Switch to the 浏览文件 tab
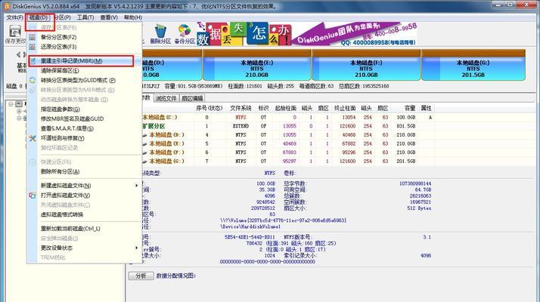Screen dimensions: 540x302 166,98
